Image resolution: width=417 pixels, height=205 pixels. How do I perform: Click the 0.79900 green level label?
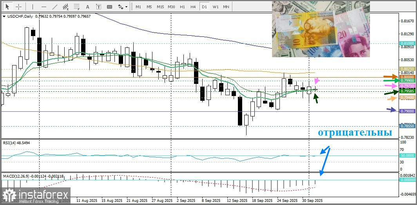[407, 80]
